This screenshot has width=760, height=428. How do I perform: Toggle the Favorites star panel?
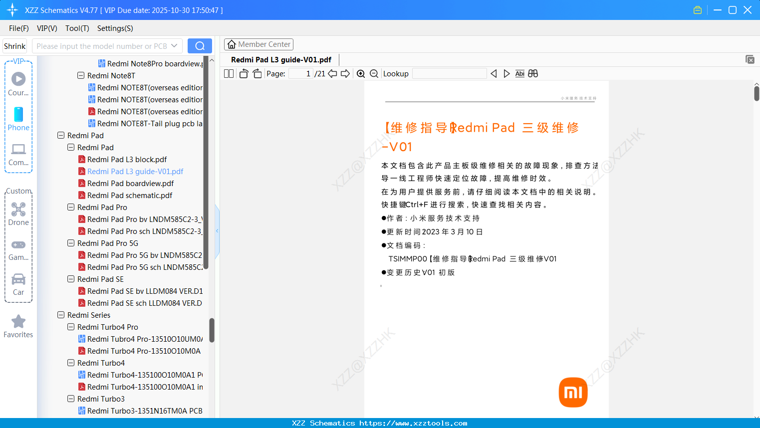coord(18,322)
